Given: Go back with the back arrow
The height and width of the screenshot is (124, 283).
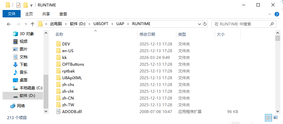Looking at the screenshot, I should 9,24.
